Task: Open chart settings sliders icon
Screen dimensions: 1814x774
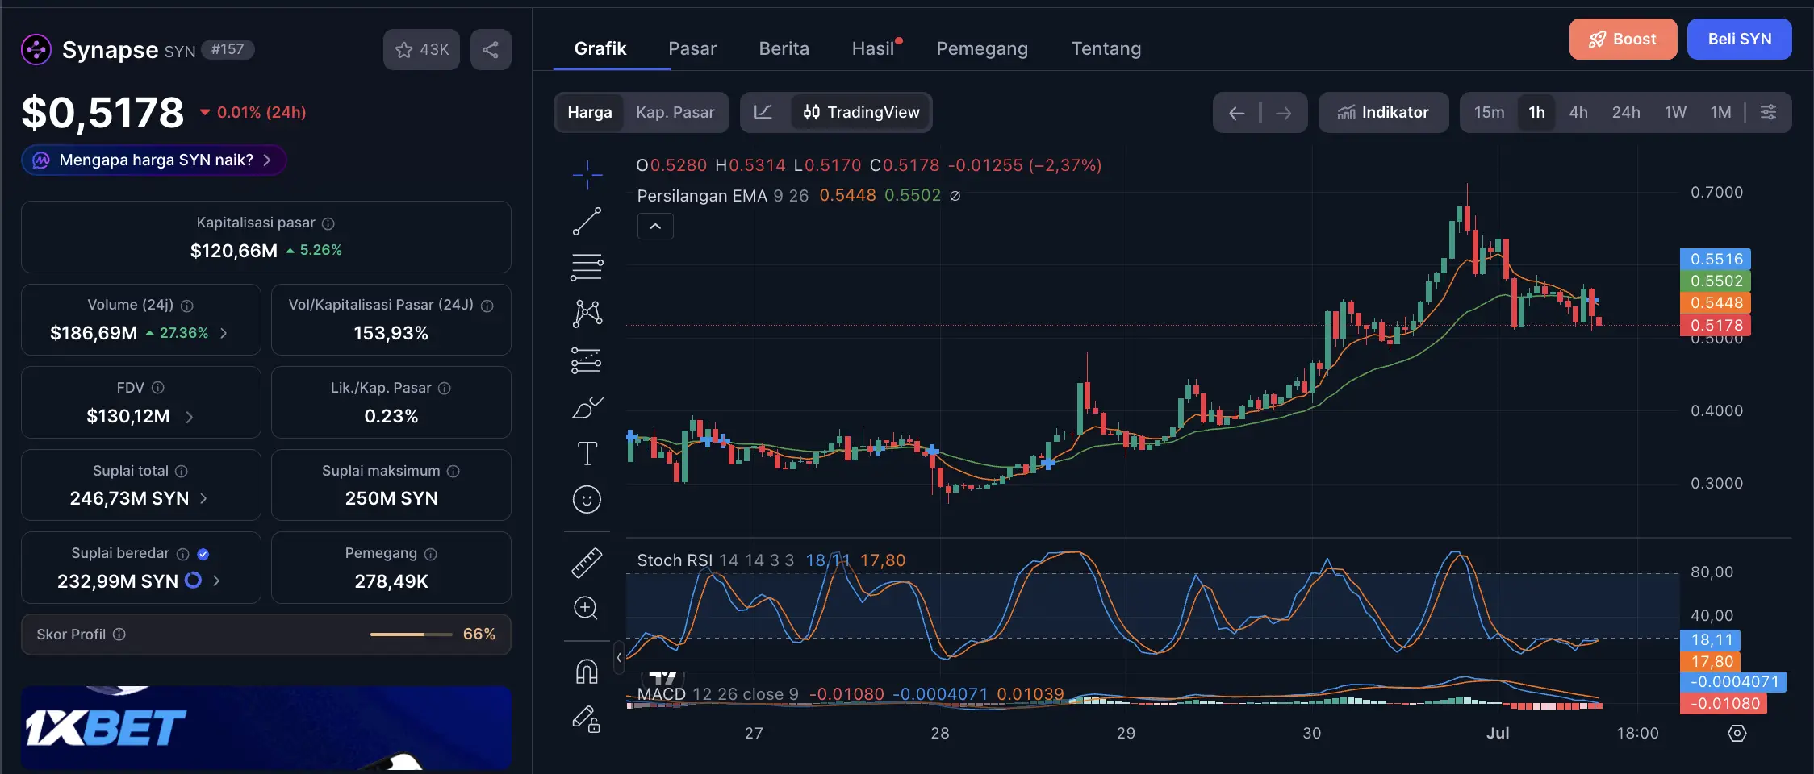Action: point(1768,112)
